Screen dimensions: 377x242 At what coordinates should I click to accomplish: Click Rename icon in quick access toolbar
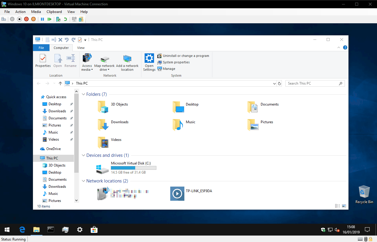click(54, 40)
